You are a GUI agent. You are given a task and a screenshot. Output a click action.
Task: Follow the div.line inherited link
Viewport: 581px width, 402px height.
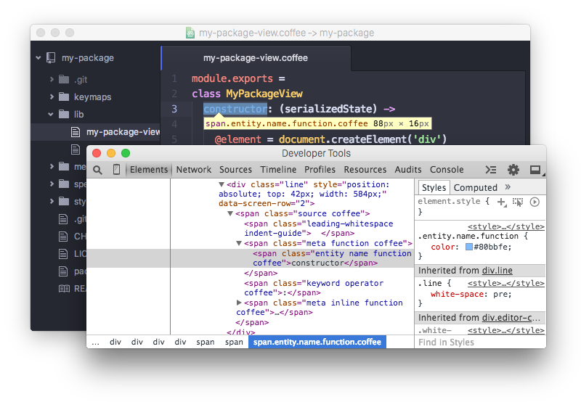[497, 271]
